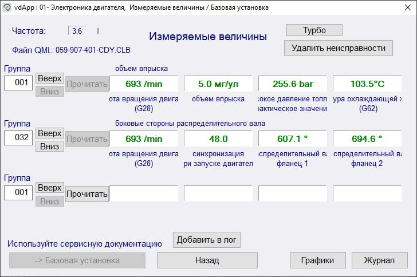Step up the first group 001 with Вверх

pyautogui.click(x=50, y=78)
